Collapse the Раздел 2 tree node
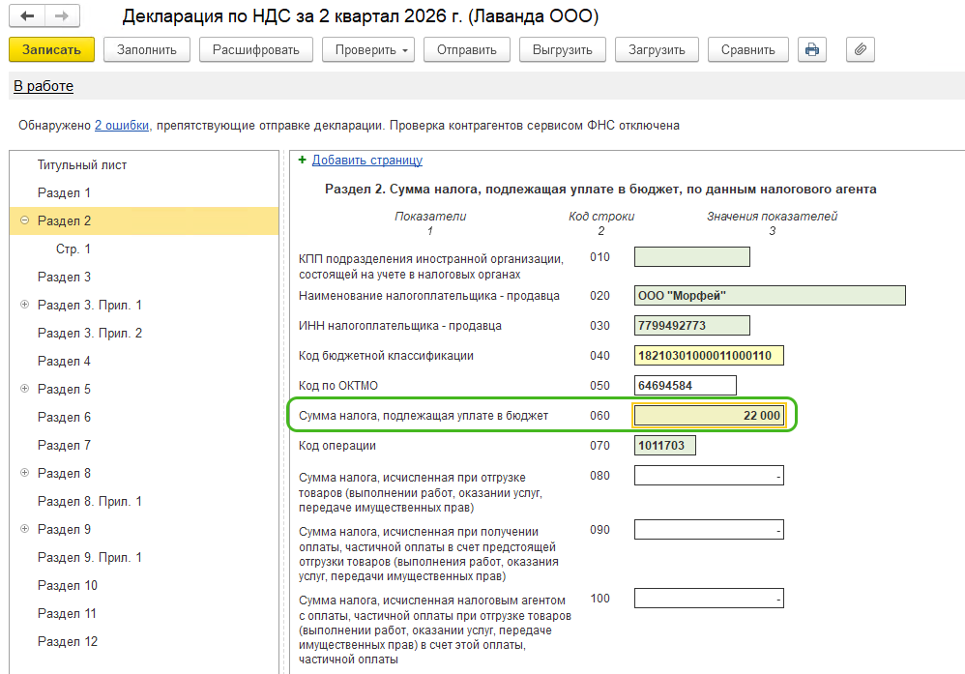This screenshot has width=965, height=674. [x=24, y=220]
